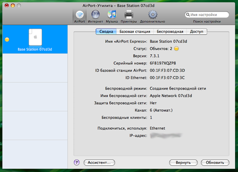Switch to the Беспроводная tab

(x=170, y=31)
